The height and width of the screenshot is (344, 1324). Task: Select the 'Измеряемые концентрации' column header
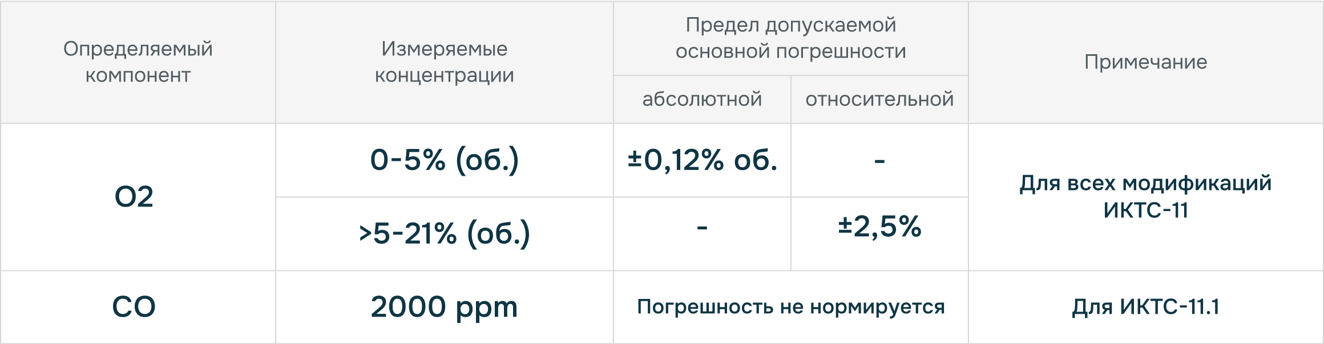click(445, 62)
